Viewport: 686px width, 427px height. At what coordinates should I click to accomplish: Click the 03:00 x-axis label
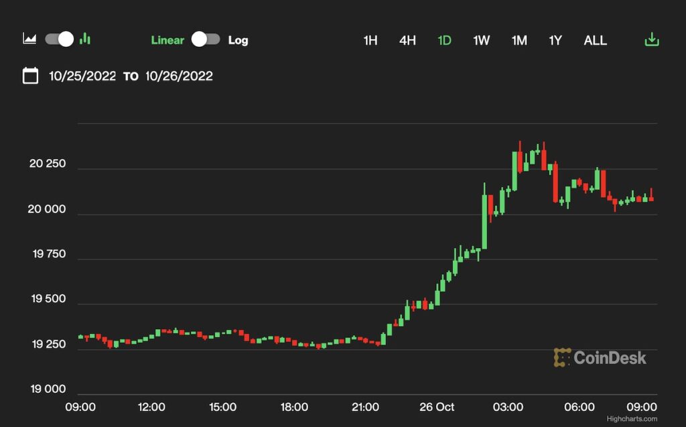pyautogui.click(x=508, y=407)
